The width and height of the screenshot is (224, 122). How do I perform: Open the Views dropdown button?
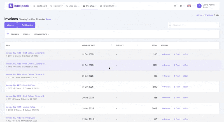pos(11,25)
